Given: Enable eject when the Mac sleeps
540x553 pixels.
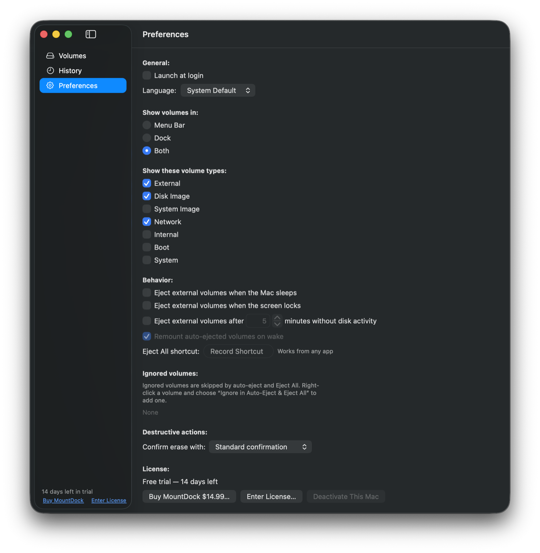Looking at the screenshot, I should (147, 293).
